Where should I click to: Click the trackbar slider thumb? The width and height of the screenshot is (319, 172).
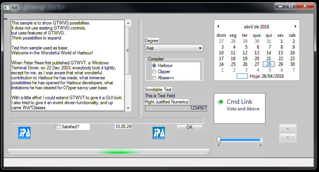coord(219,140)
